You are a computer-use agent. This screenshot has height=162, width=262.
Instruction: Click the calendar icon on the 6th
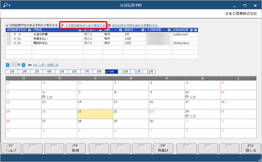pos(43,97)
